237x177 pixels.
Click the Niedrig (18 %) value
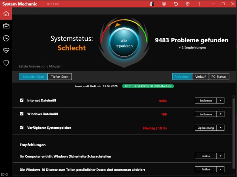point(155,128)
